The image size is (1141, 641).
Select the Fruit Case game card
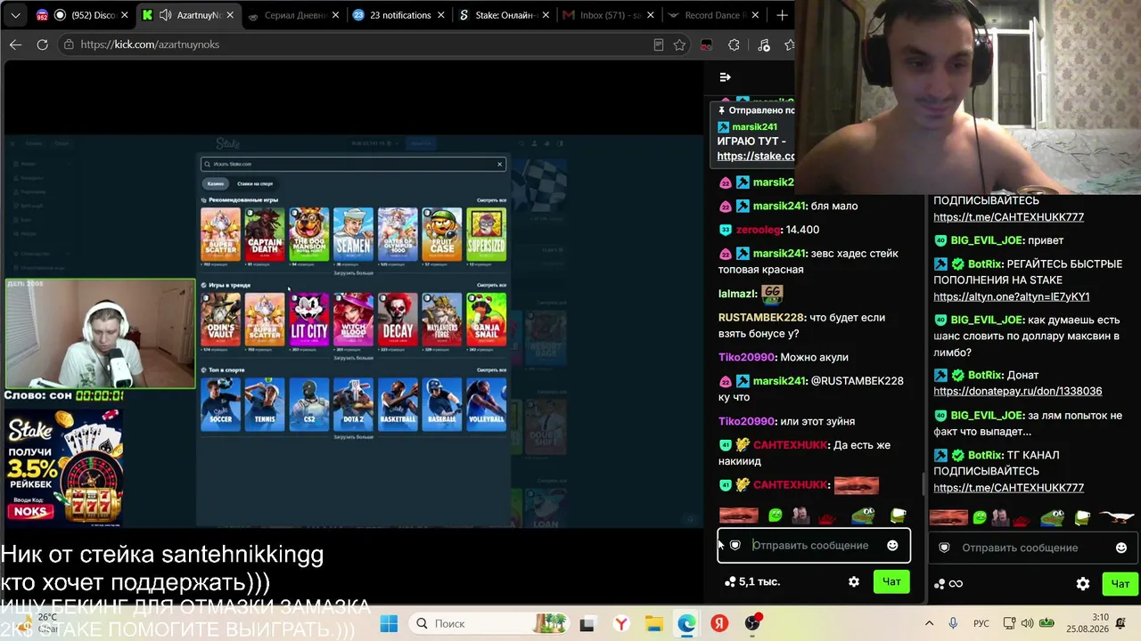point(442,234)
